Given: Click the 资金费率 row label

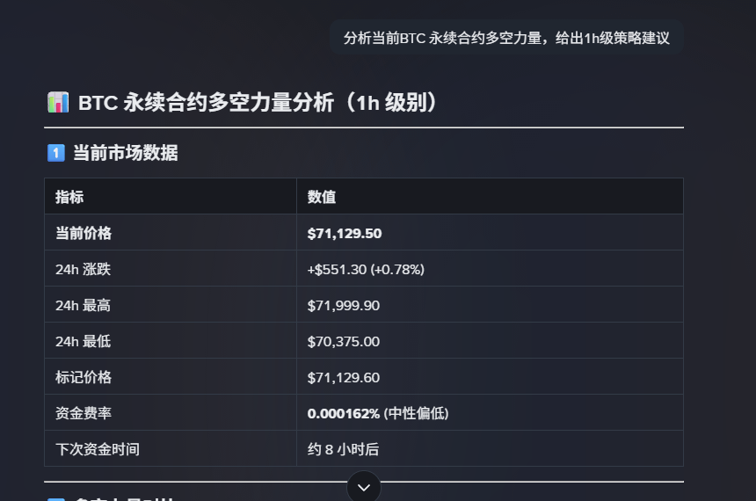Looking at the screenshot, I should click(x=84, y=413).
